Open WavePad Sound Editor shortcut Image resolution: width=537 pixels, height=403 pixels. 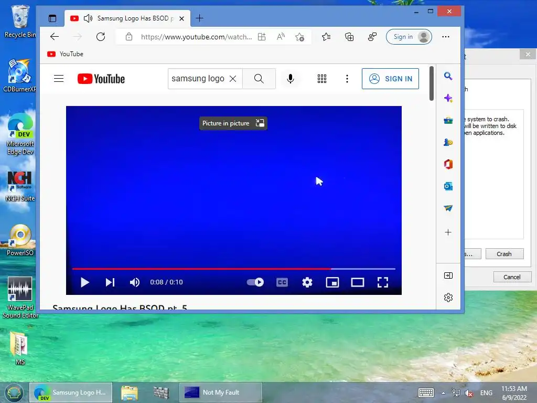[x=20, y=298]
